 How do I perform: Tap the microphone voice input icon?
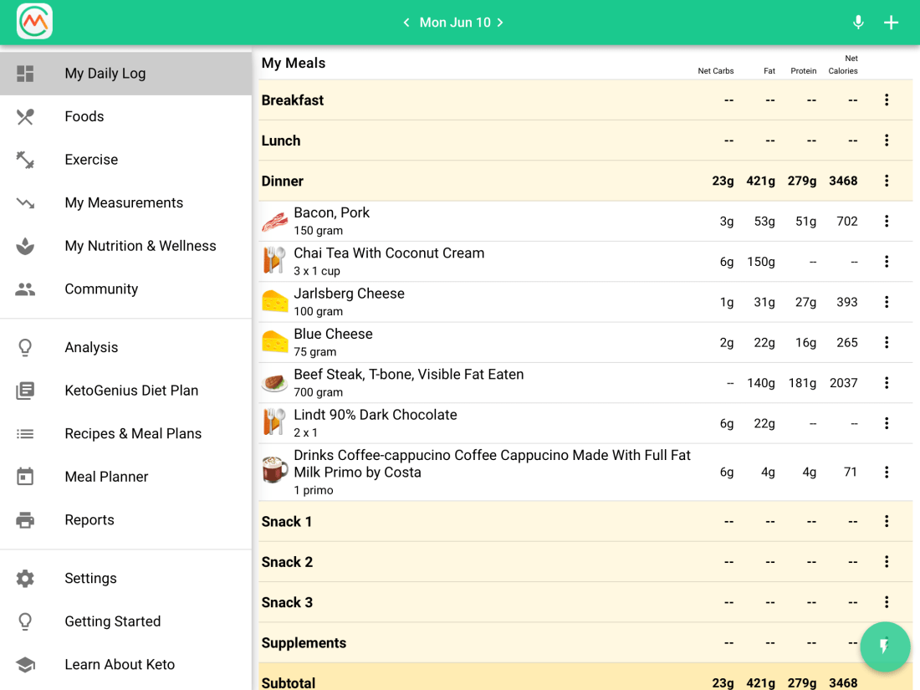857,23
